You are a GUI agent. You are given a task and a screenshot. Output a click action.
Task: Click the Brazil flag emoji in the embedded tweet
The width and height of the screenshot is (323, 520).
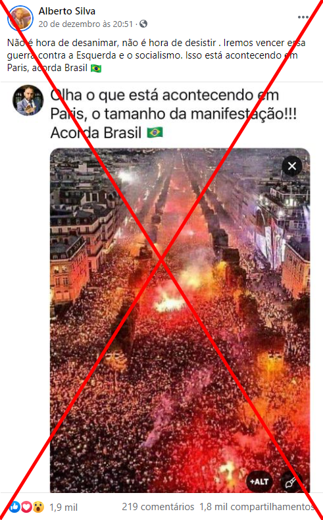[x=155, y=133]
